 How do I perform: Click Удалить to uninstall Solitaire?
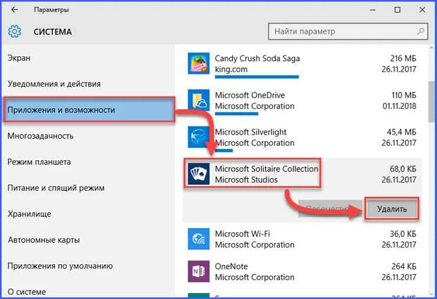(x=392, y=209)
